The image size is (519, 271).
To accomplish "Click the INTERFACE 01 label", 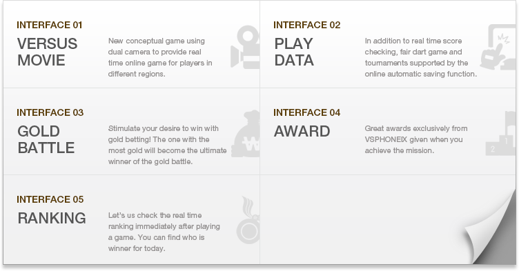I will [49, 25].
